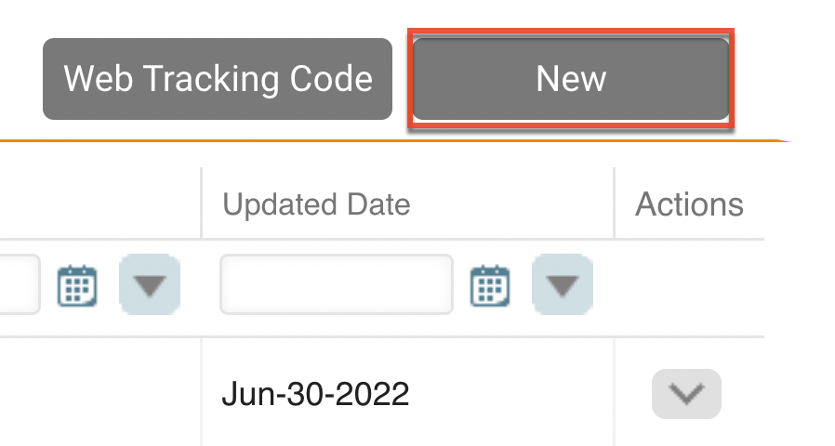This screenshot has height=446, width=835.
Task: Open the Updated Date calendar picker
Action: pyautogui.click(x=489, y=285)
